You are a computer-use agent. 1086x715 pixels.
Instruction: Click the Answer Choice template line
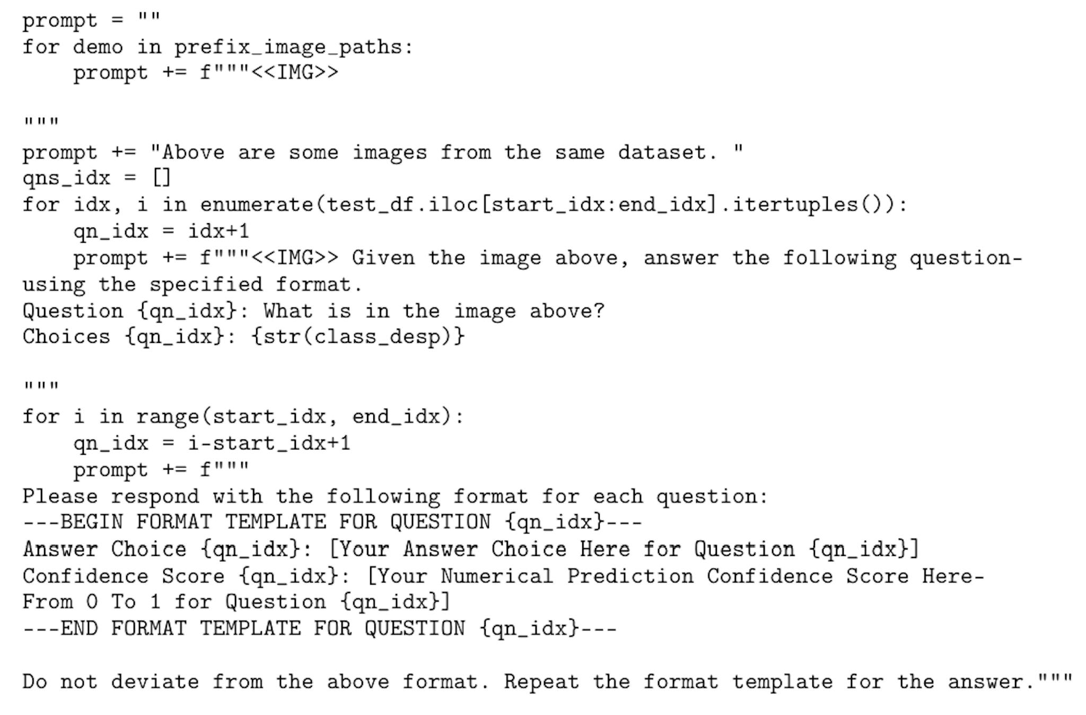[470, 549]
